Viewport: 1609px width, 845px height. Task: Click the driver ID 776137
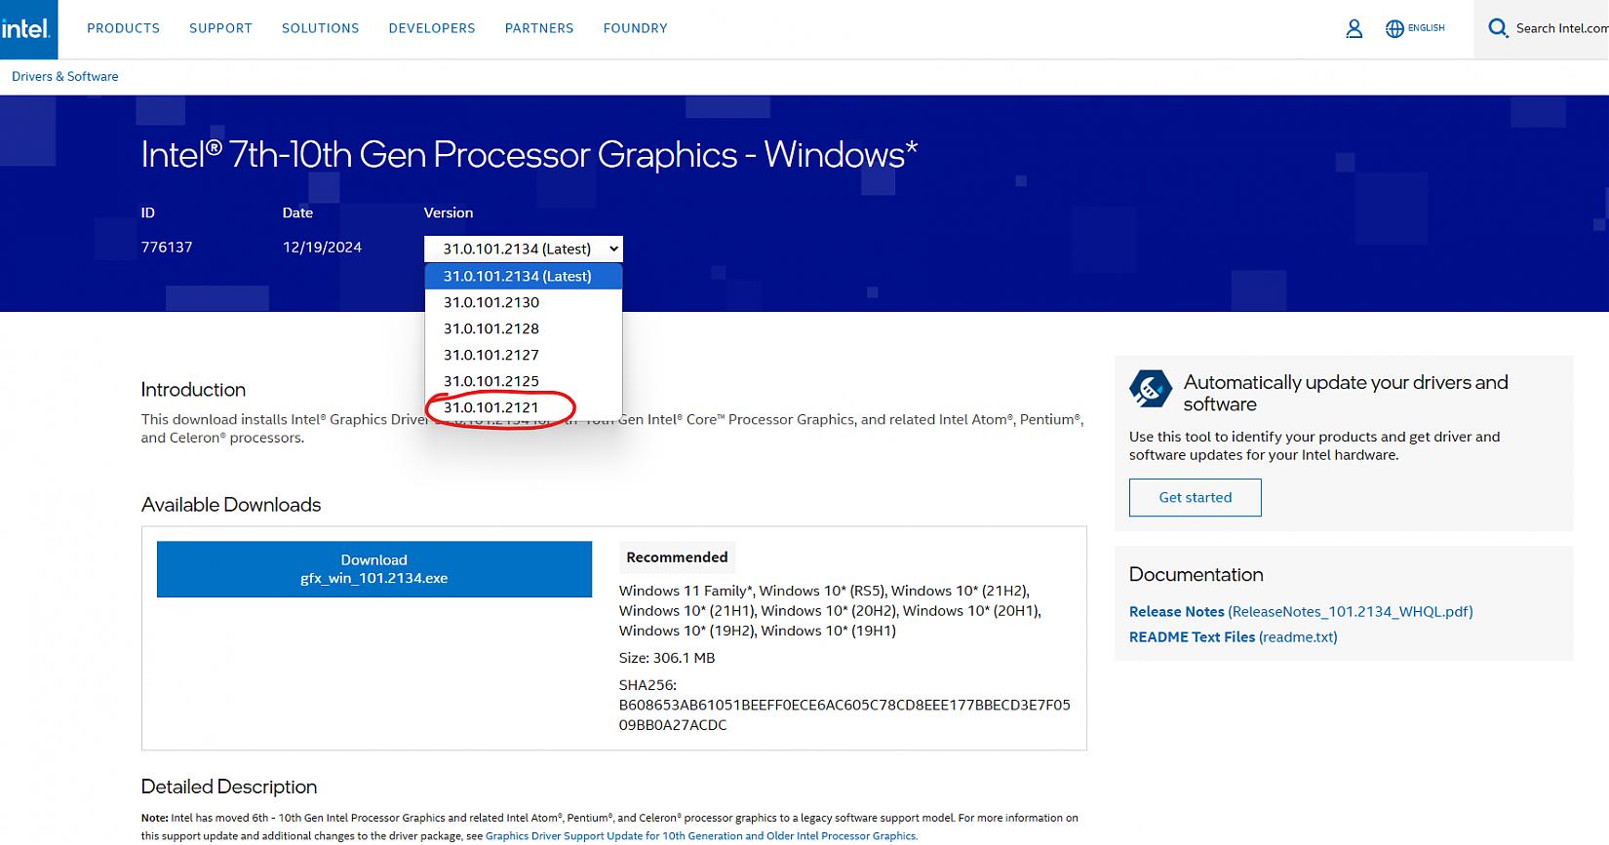[x=167, y=248]
